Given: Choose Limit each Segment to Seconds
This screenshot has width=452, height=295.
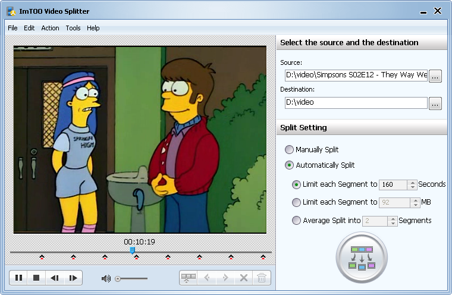Looking at the screenshot, I should (296, 184).
